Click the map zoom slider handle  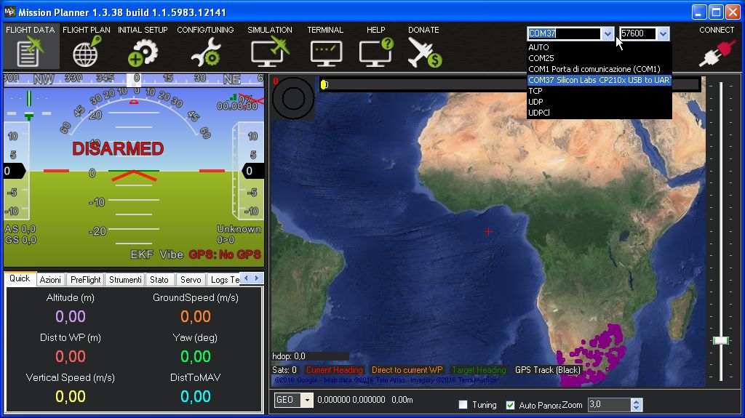pos(721,340)
